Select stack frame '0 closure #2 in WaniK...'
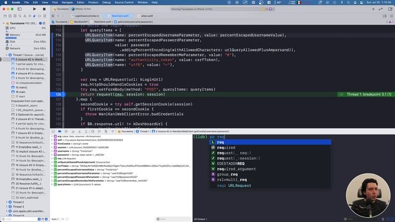The image size is (395, 222). click(x=28, y=60)
